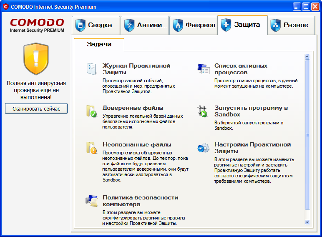Click the COMODO Internet Security PREMIUM logo

tap(37, 25)
